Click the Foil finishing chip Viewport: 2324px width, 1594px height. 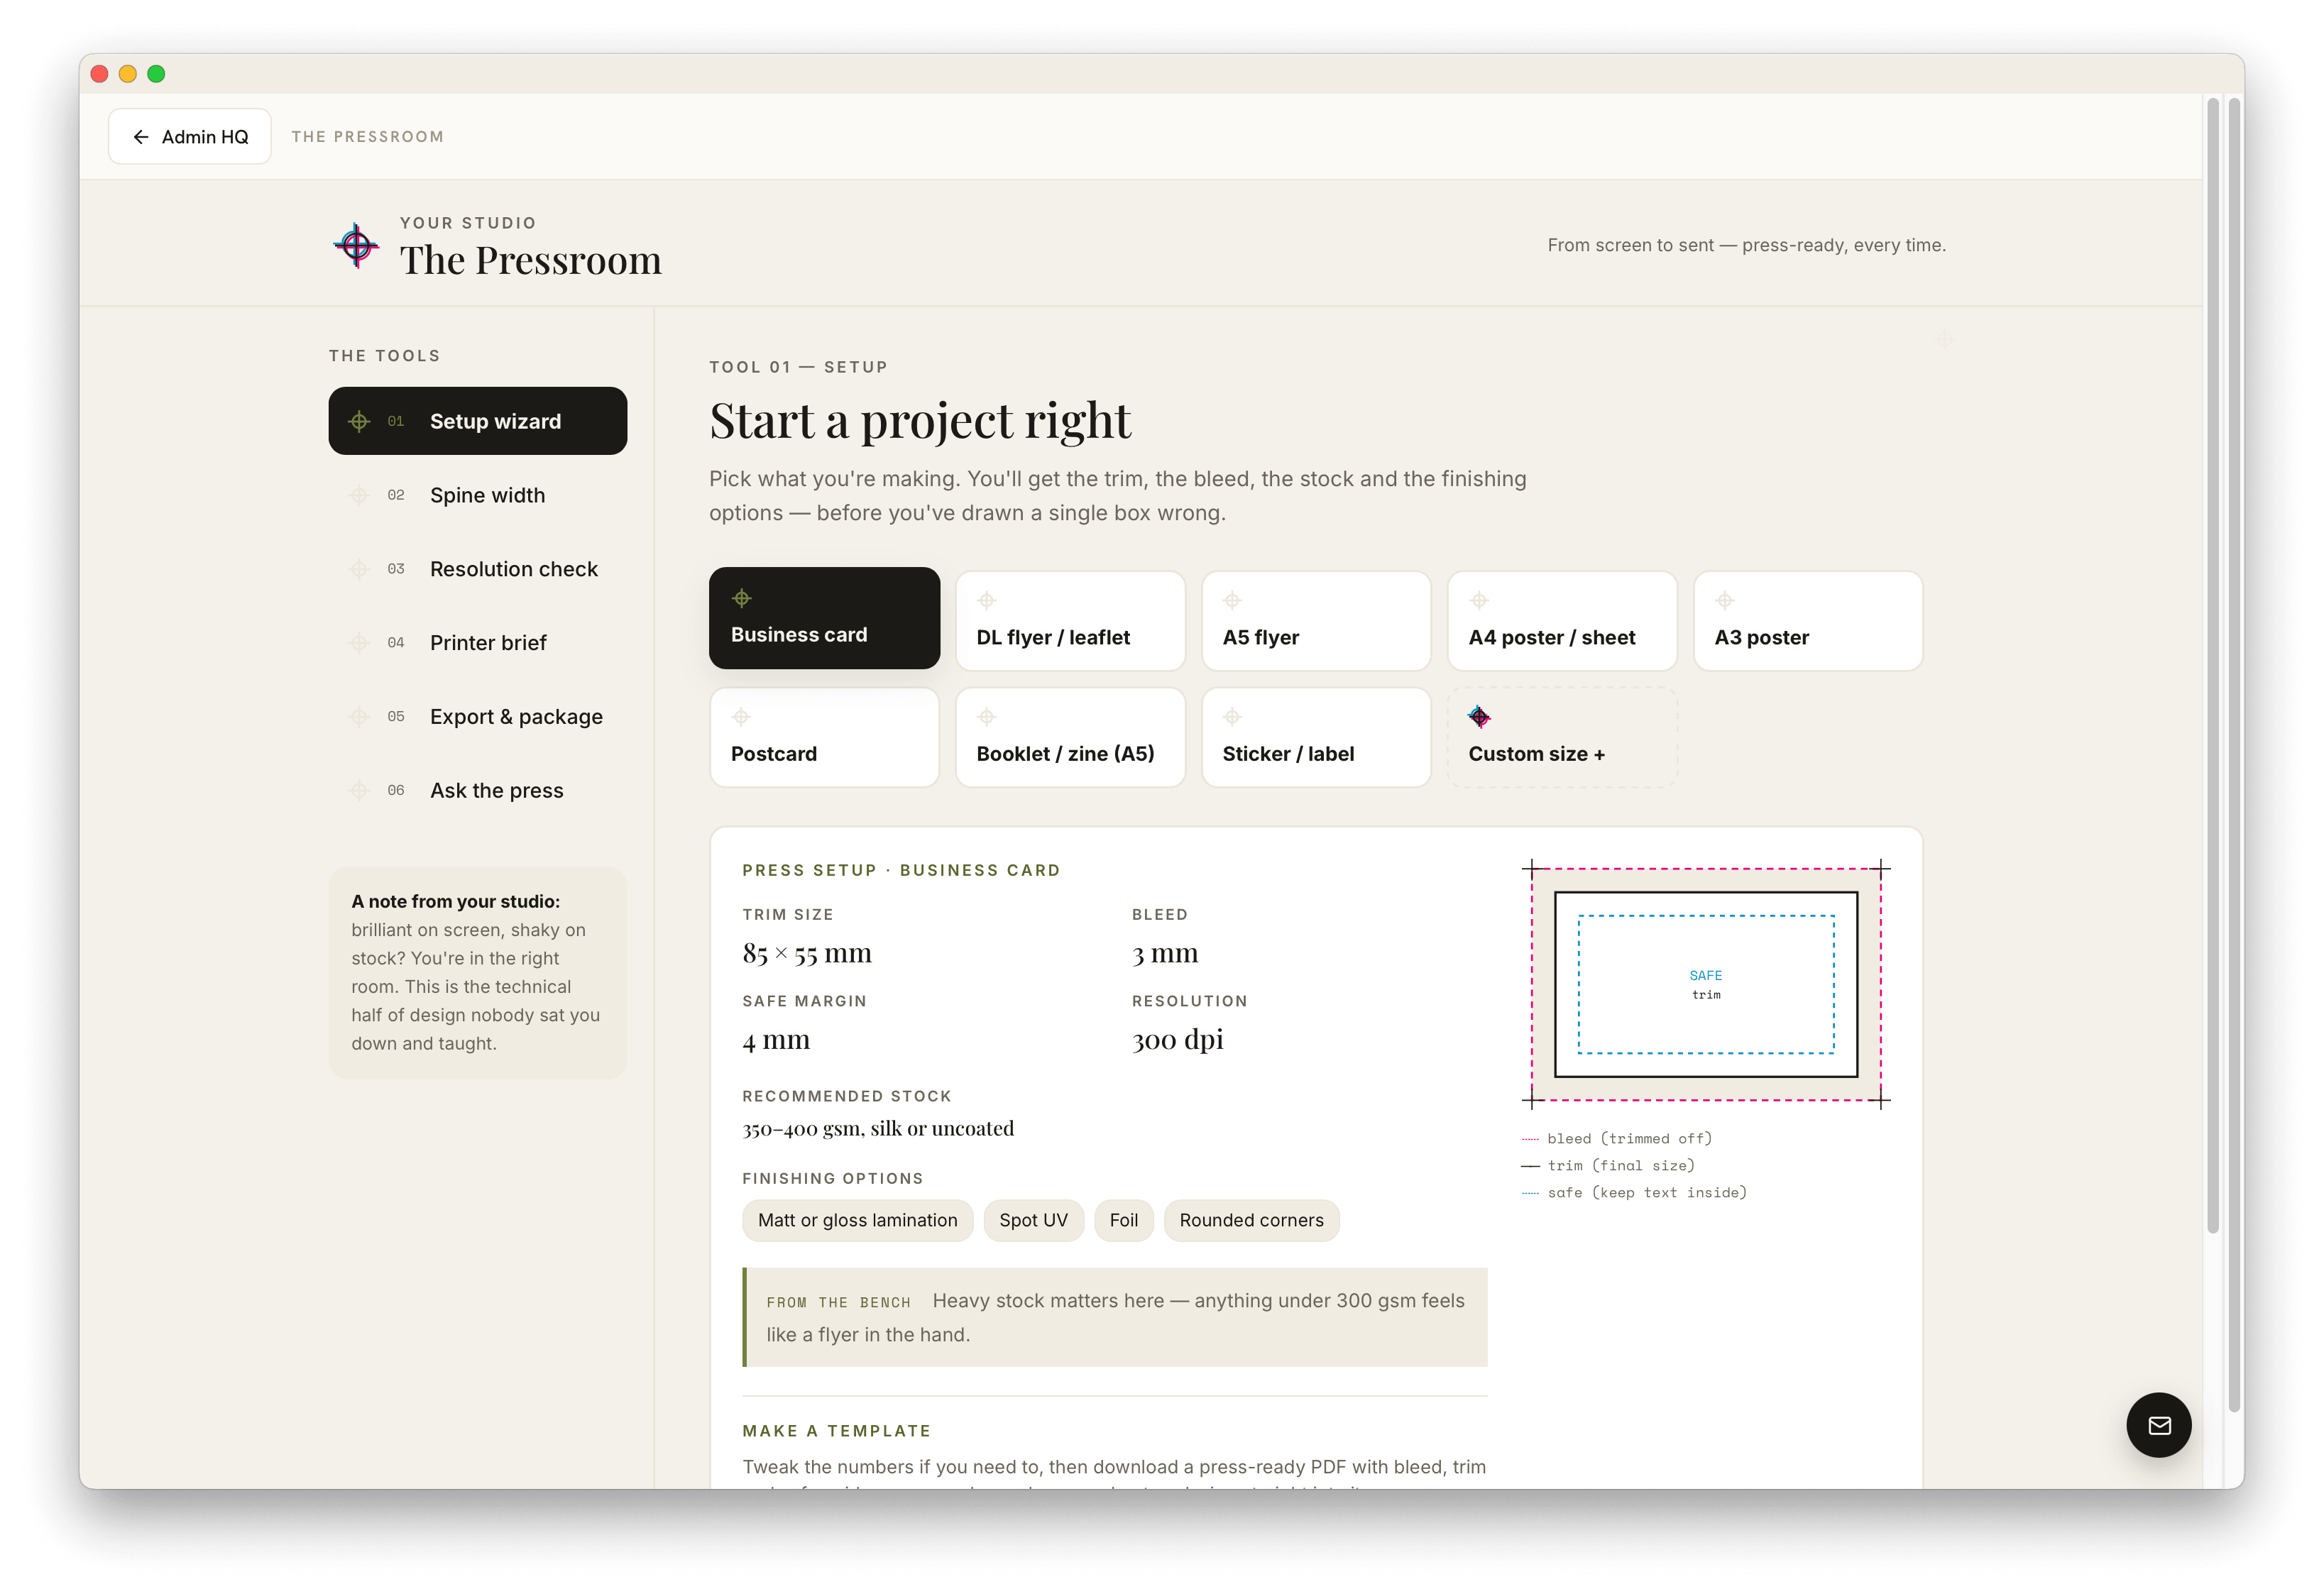1123,1221
